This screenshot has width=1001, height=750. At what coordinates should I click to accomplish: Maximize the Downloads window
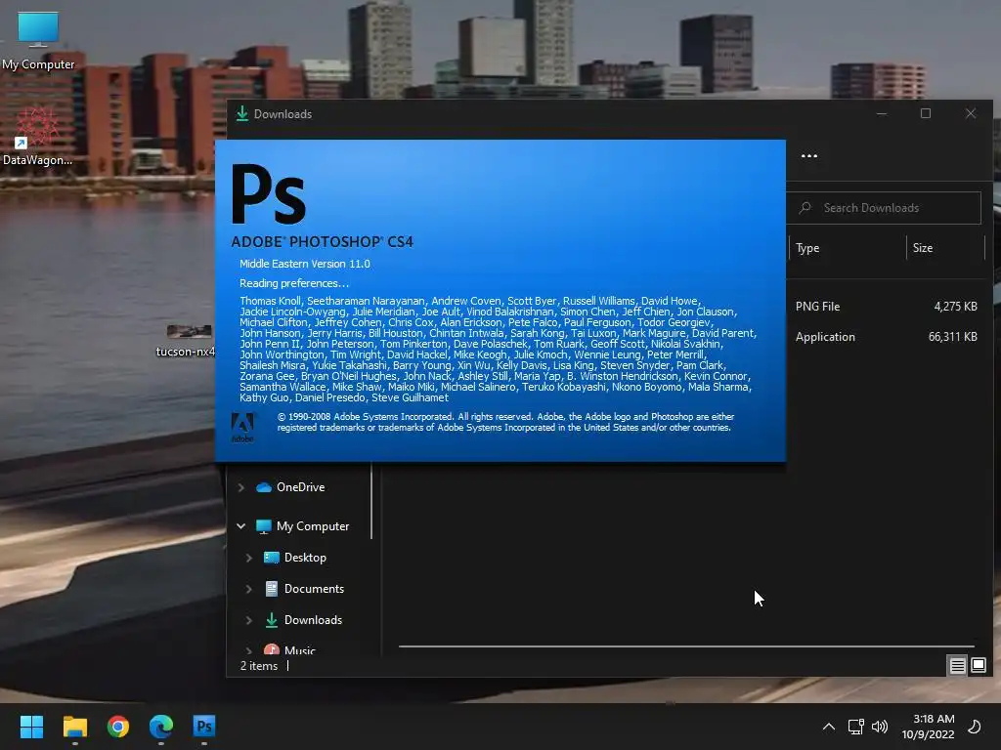pos(926,113)
